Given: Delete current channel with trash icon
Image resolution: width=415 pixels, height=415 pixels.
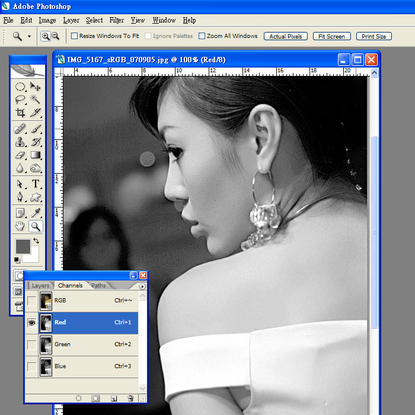Looking at the screenshot, I should click(x=130, y=398).
